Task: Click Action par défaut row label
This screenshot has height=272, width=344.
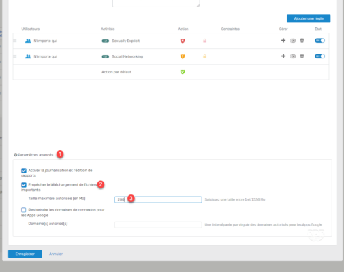Action: 116,72
